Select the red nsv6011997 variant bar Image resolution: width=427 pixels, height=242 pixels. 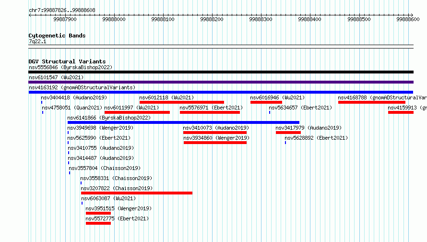click(x=137, y=112)
